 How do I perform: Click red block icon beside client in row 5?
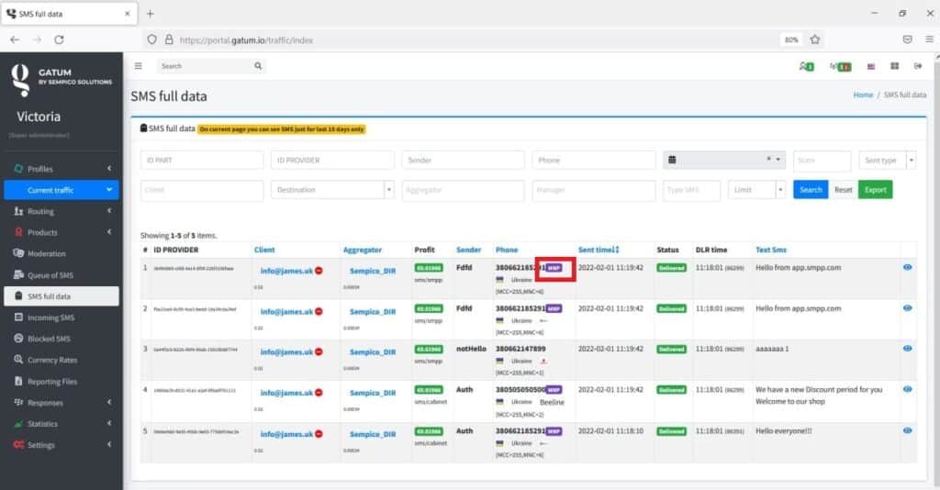[319, 434]
